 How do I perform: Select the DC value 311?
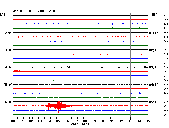coord(166,97)
